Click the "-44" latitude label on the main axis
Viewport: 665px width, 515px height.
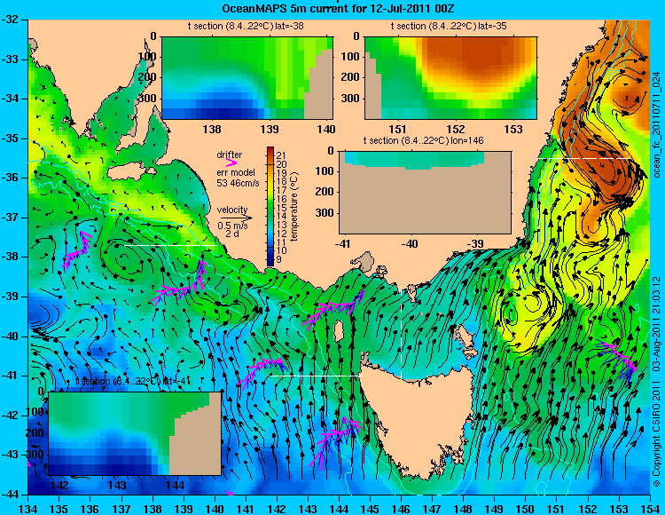coord(10,495)
